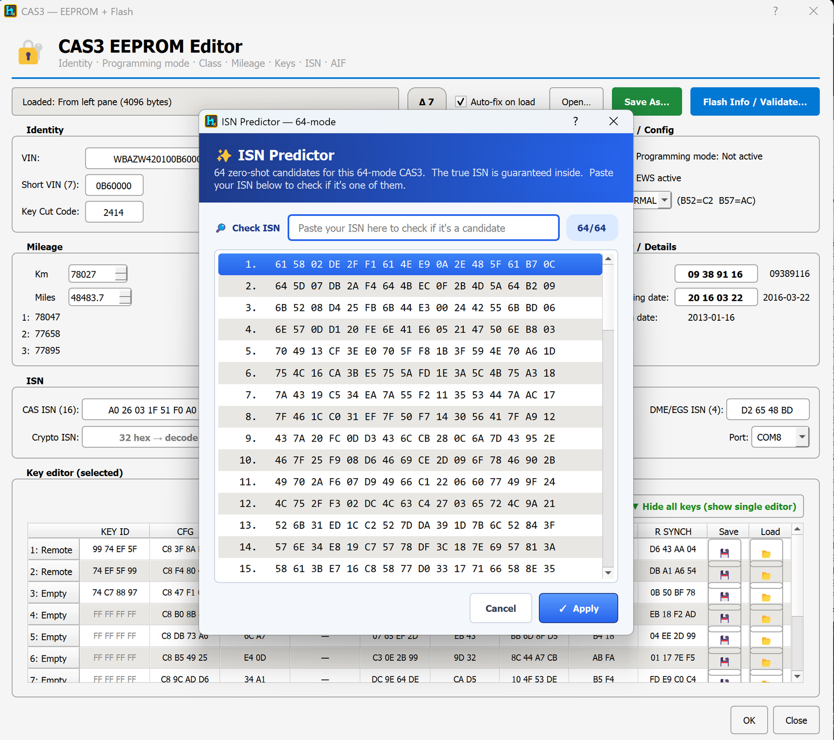Click the candidate list scrollbar down arrow

coord(608,573)
